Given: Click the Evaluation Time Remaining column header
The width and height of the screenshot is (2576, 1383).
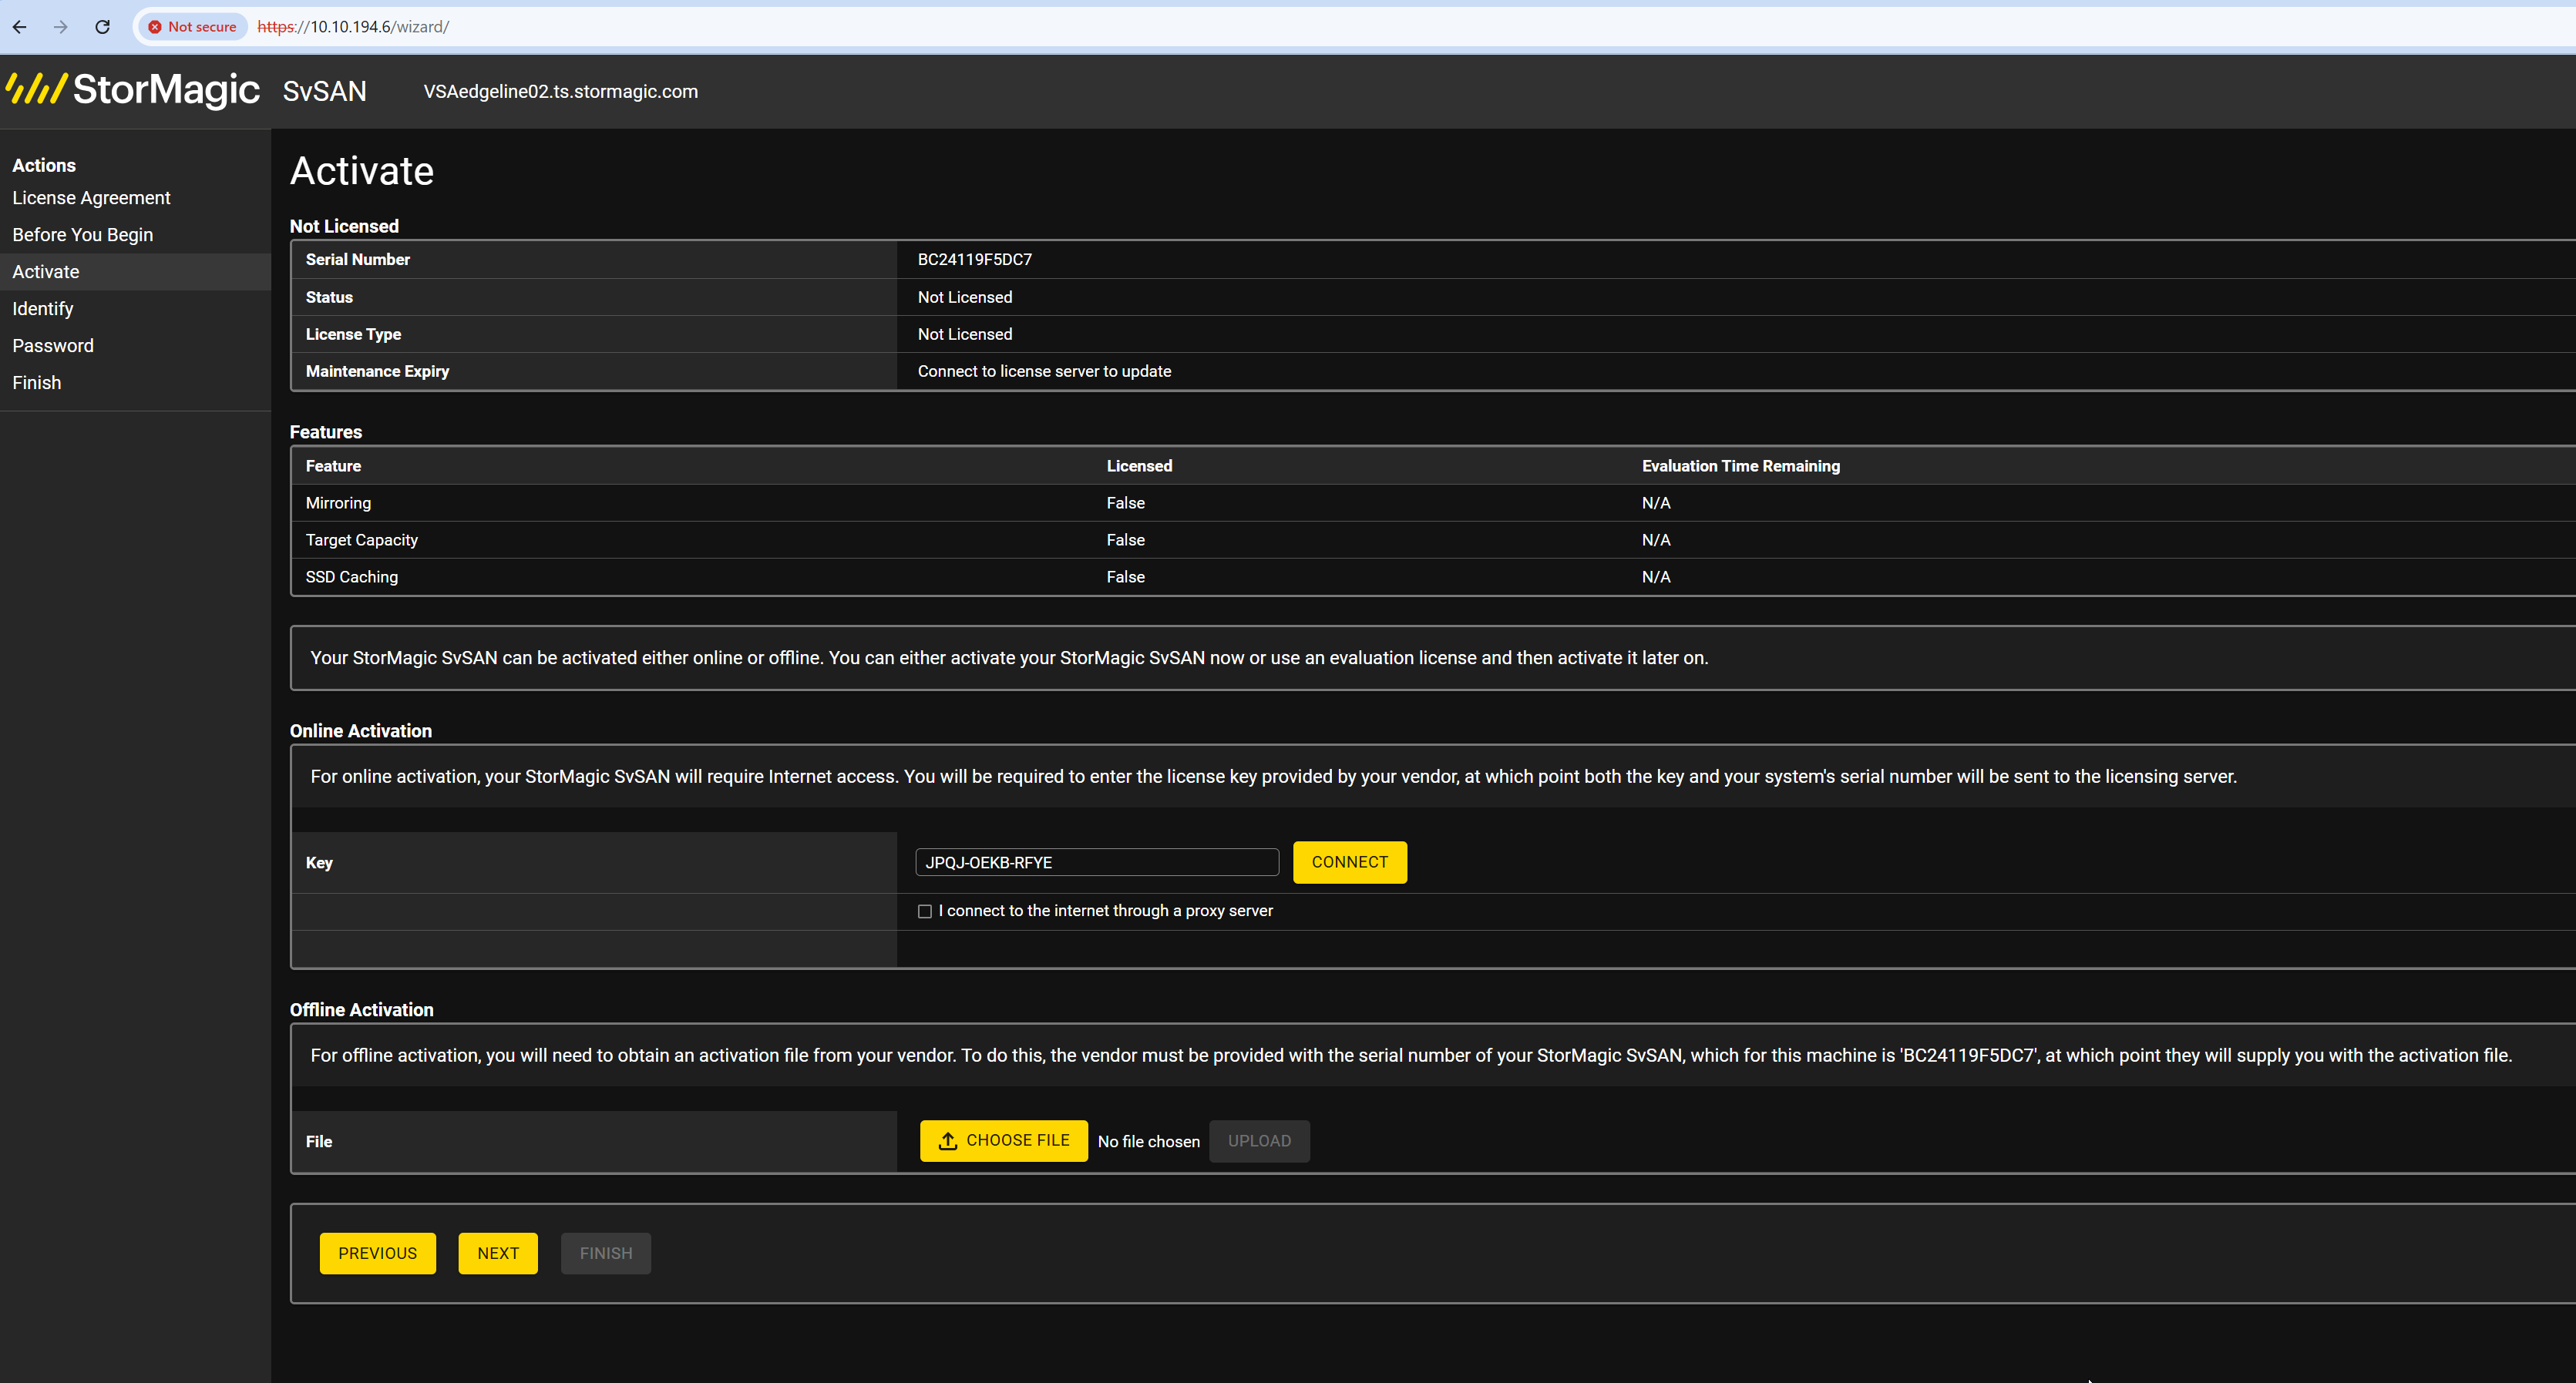Looking at the screenshot, I should (1741, 465).
